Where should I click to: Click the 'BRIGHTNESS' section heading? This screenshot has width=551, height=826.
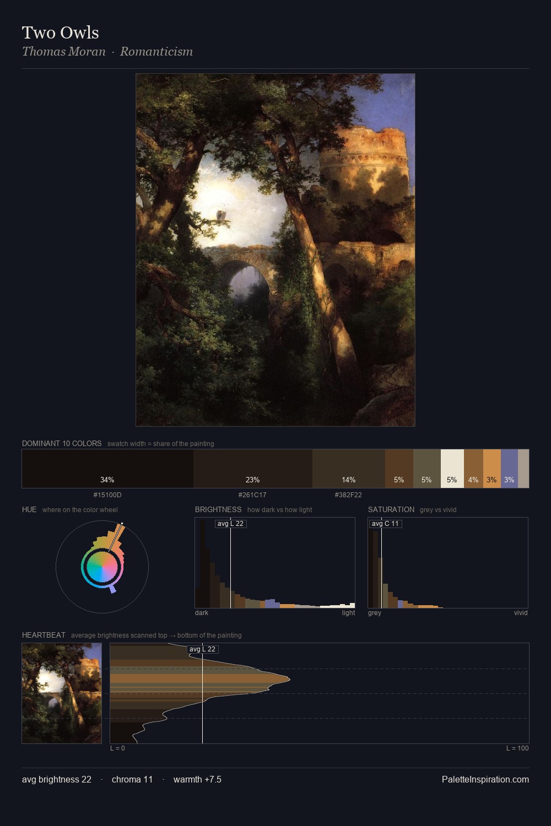(218, 509)
